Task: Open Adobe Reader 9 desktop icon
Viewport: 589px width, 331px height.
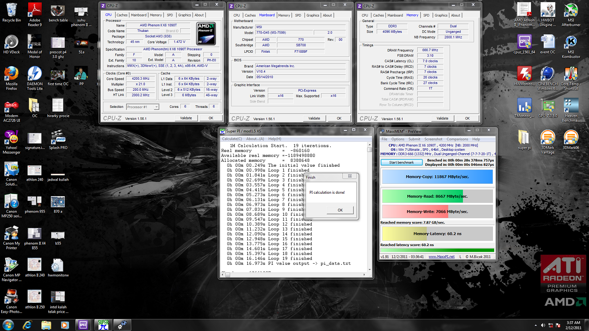Action: tap(35, 15)
